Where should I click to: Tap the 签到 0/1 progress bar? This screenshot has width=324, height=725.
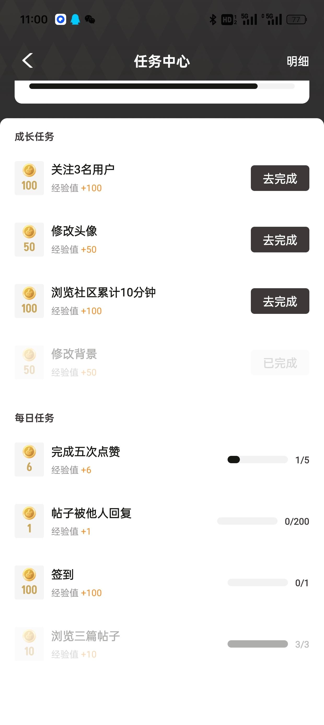(257, 582)
